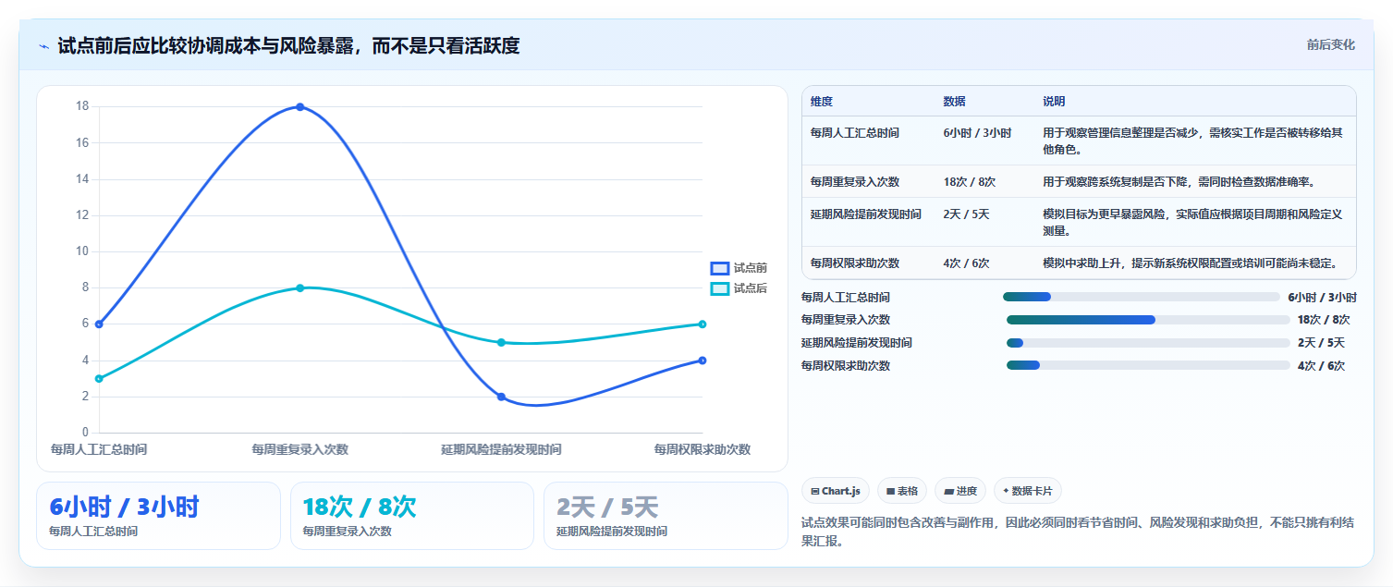Select table value 4次 / 6次
Viewport: 1393px width, 587px height.
966,263
